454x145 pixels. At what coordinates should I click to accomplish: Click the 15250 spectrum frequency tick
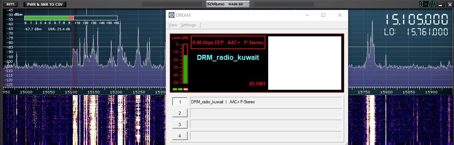[139, 92]
